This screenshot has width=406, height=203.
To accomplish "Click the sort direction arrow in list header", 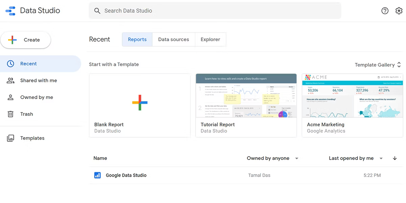I will tap(395, 158).
